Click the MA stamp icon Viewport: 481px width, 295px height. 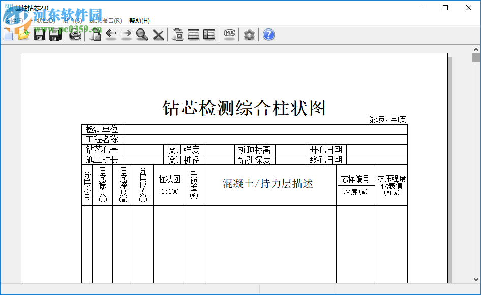click(x=230, y=35)
